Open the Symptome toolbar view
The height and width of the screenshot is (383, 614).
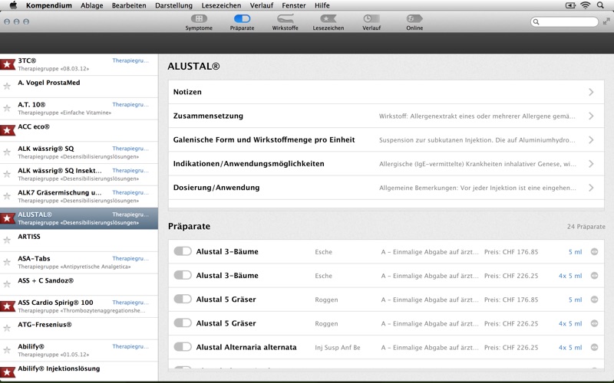tap(199, 22)
